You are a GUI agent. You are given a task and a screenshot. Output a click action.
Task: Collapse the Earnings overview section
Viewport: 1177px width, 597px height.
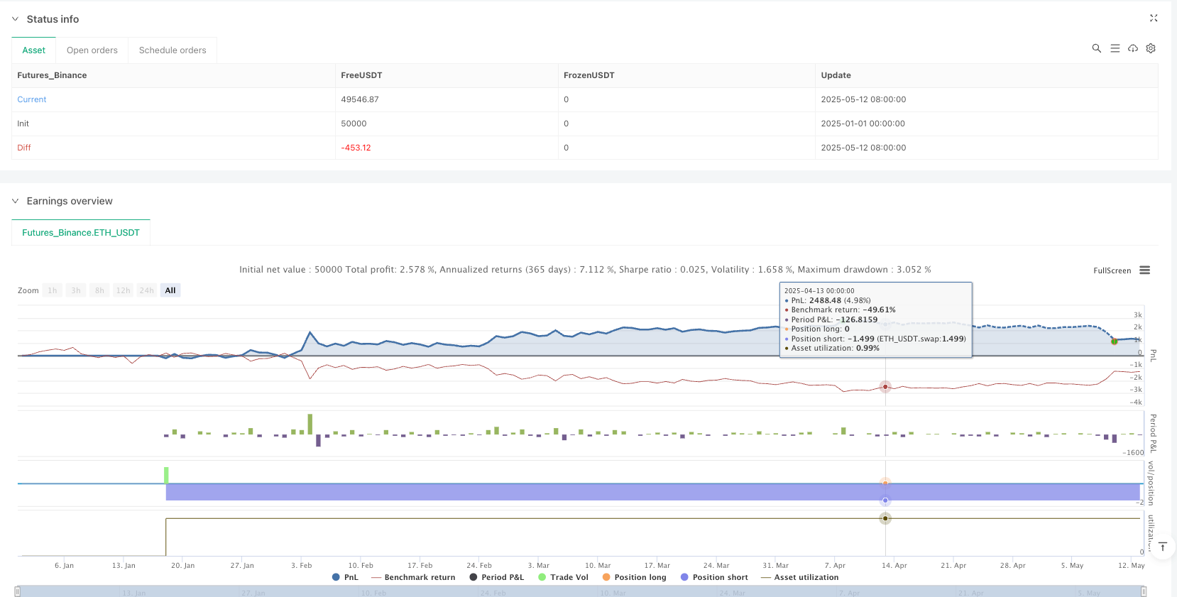click(15, 201)
